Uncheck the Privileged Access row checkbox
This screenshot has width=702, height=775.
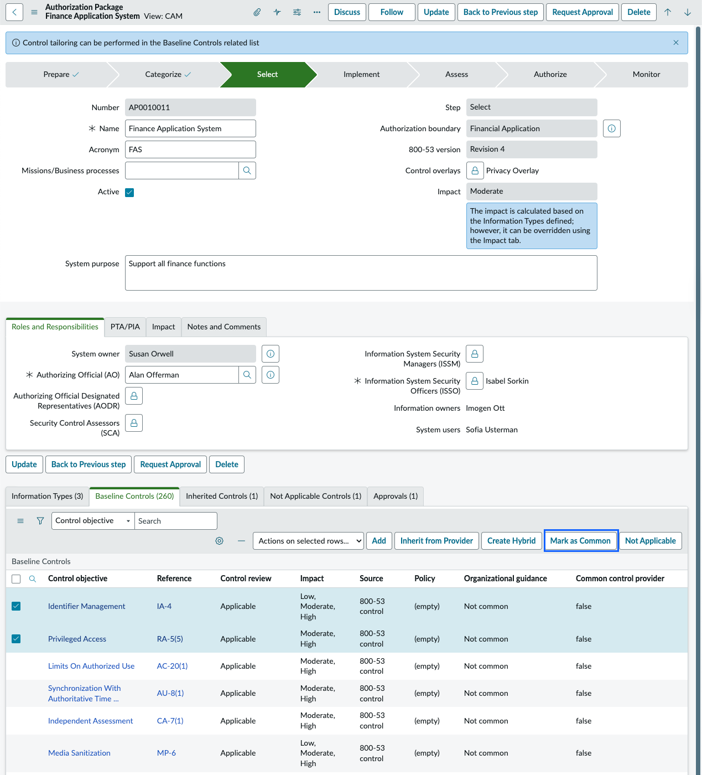click(16, 639)
